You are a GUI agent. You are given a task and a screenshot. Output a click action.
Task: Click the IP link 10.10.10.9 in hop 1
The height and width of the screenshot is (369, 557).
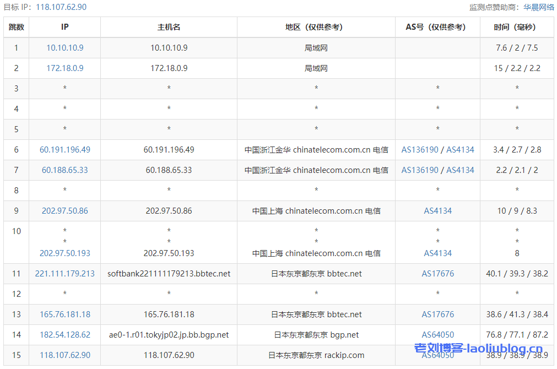64,48
